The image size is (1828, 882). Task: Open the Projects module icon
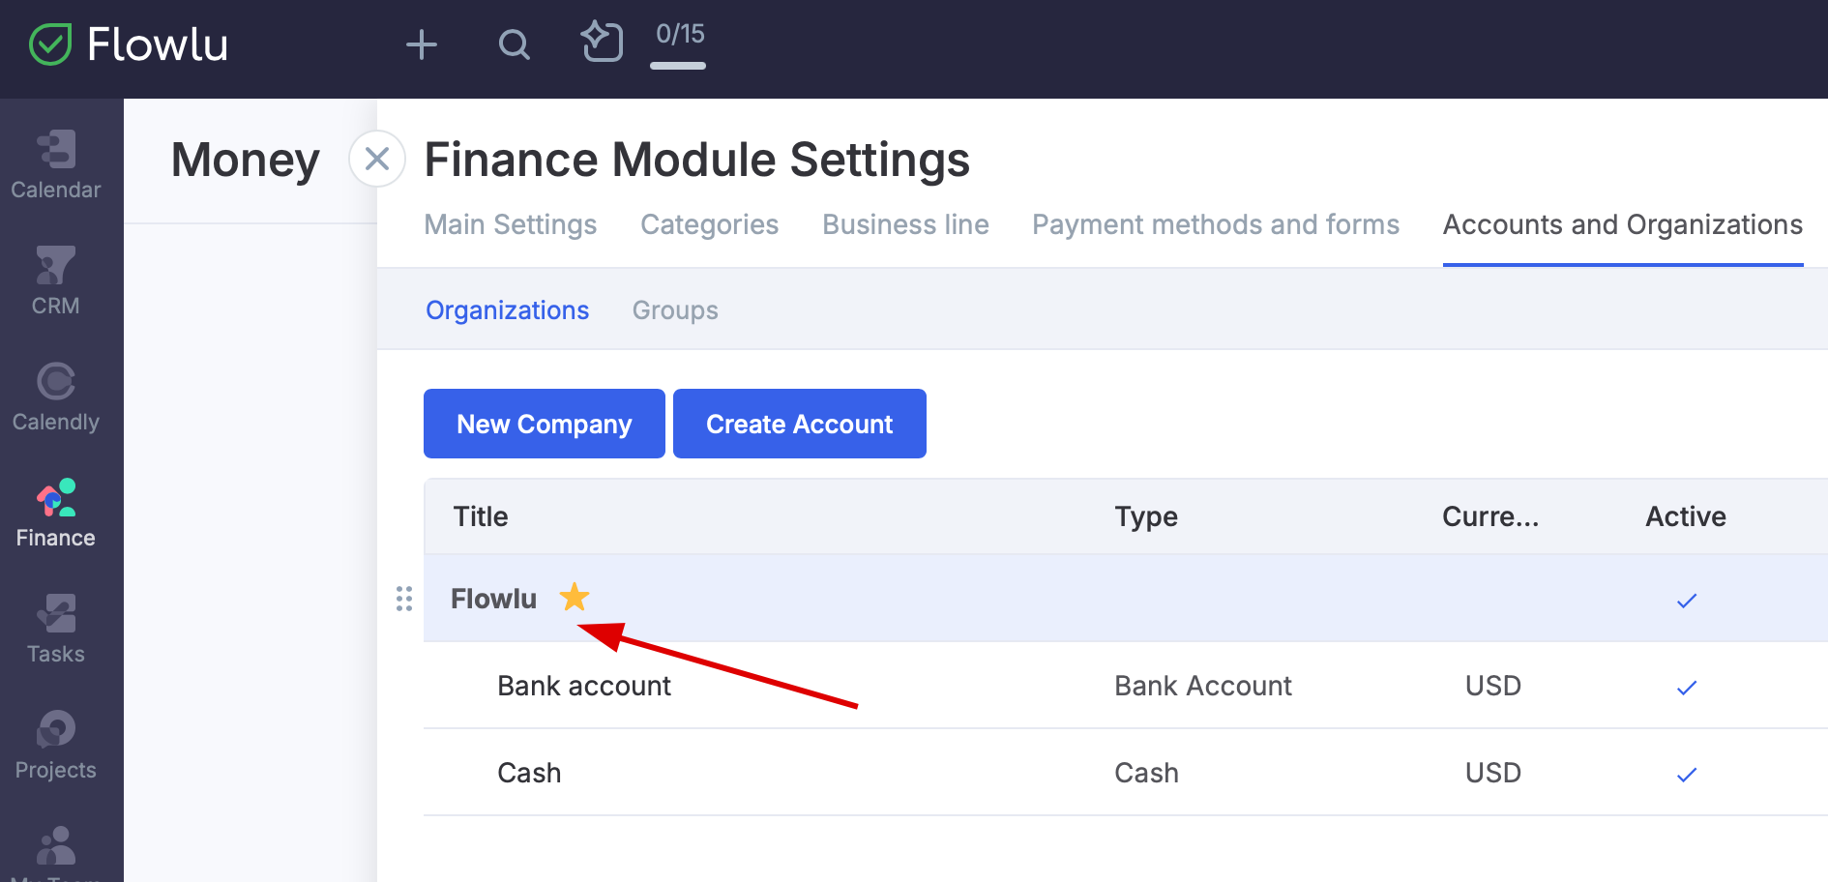pos(56,745)
